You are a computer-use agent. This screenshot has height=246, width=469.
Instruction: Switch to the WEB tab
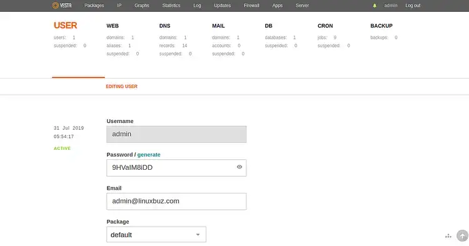(x=113, y=26)
